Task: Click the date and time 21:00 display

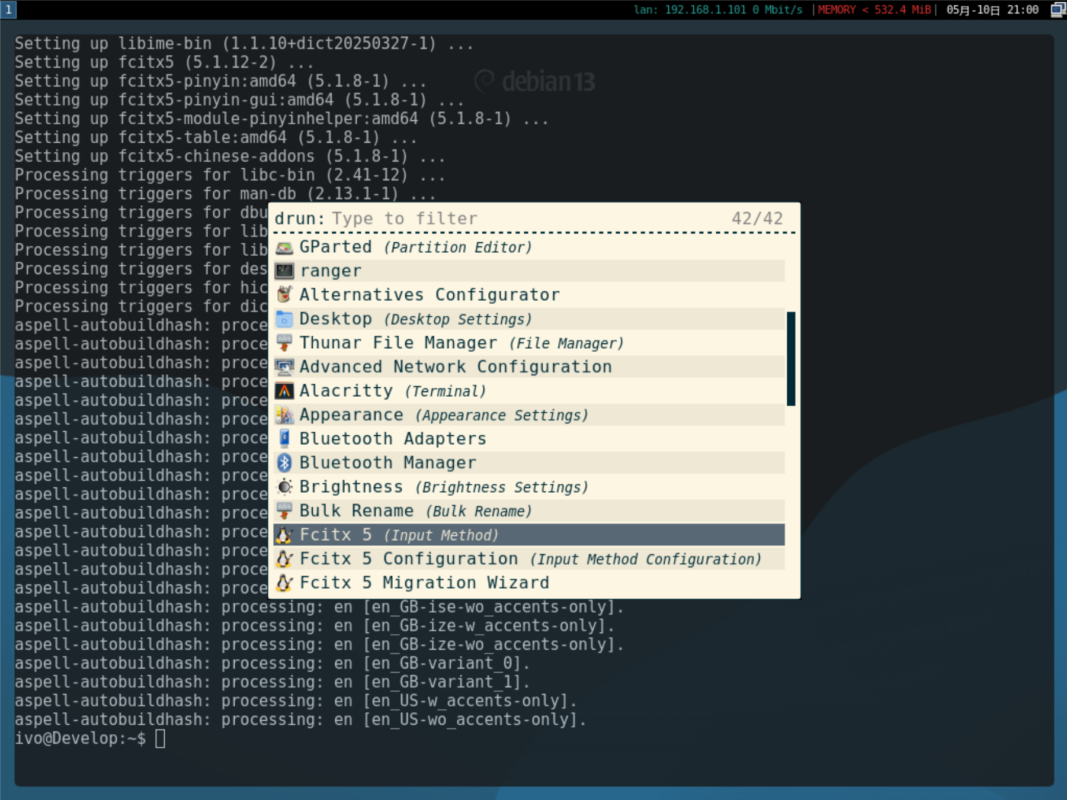Action: [992, 9]
